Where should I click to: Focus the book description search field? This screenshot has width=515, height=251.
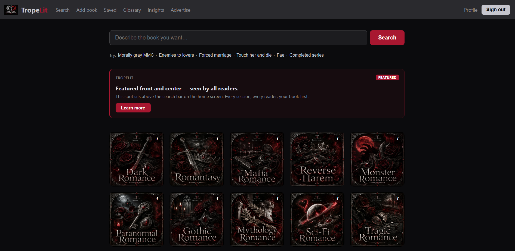pos(238,38)
